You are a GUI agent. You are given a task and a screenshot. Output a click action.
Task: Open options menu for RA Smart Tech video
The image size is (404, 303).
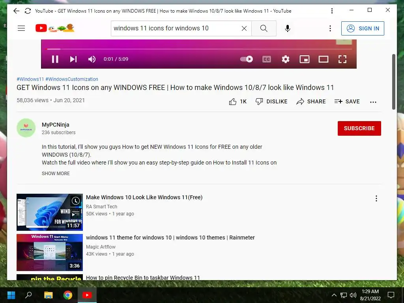(376, 198)
